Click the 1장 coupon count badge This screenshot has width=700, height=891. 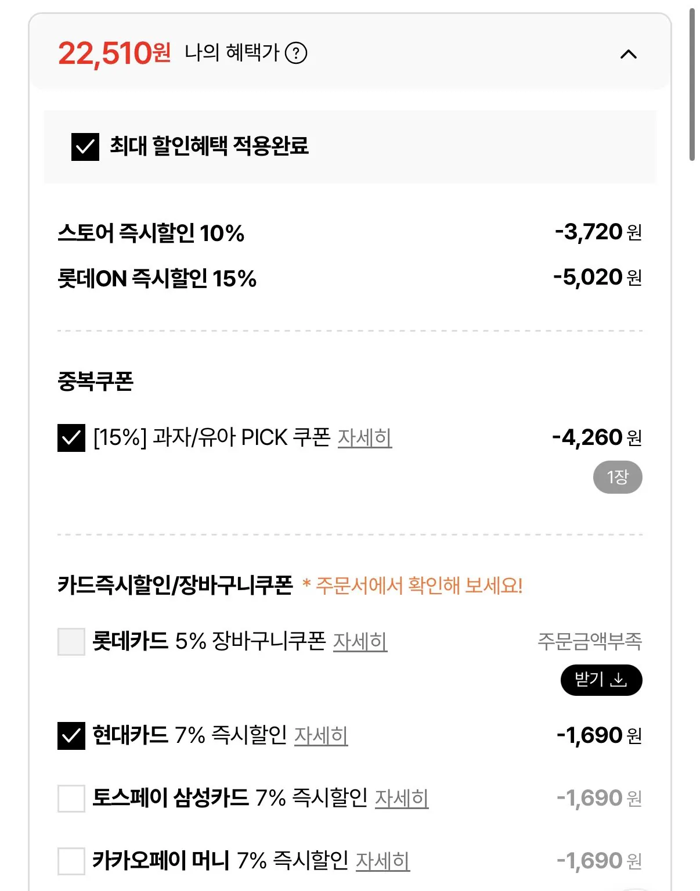617,477
